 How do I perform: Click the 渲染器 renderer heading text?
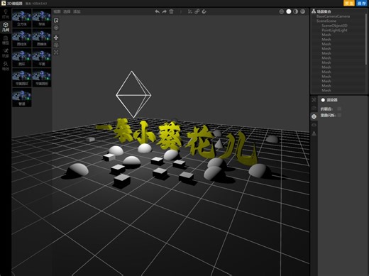[x=332, y=100]
